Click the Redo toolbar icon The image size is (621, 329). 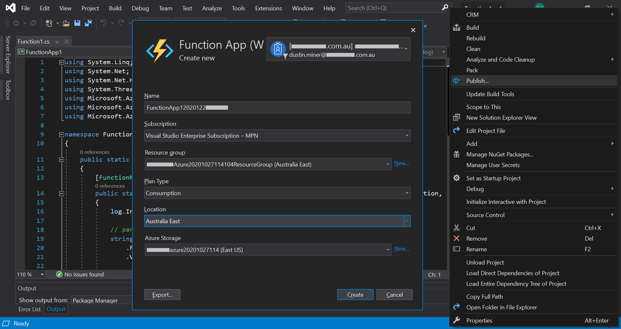coord(121,23)
